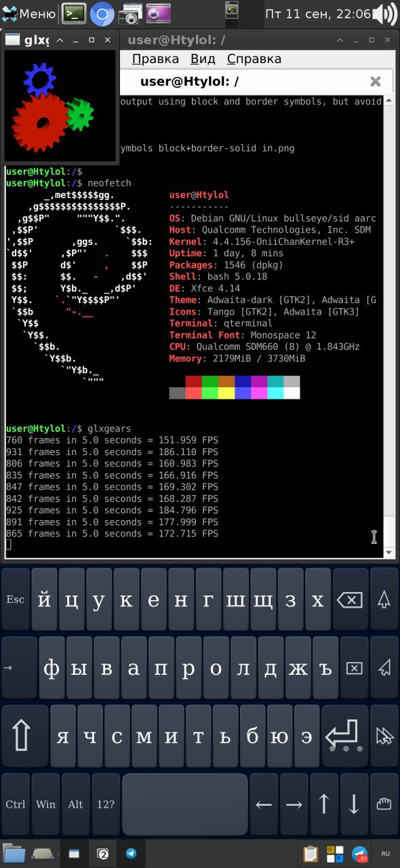Toggle the Win modifier key
The height and width of the screenshot is (868, 400).
pyautogui.click(x=45, y=804)
